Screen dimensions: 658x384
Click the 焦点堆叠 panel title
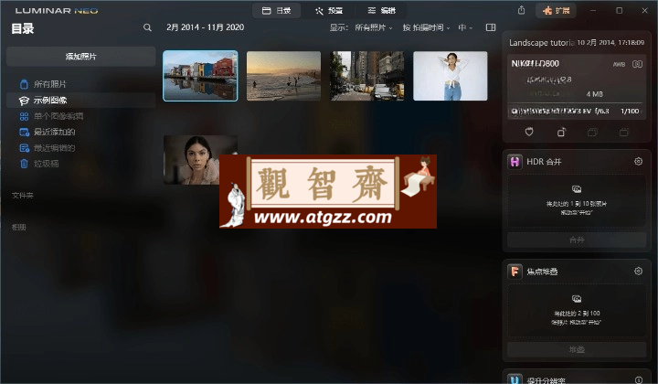[x=542, y=272]
